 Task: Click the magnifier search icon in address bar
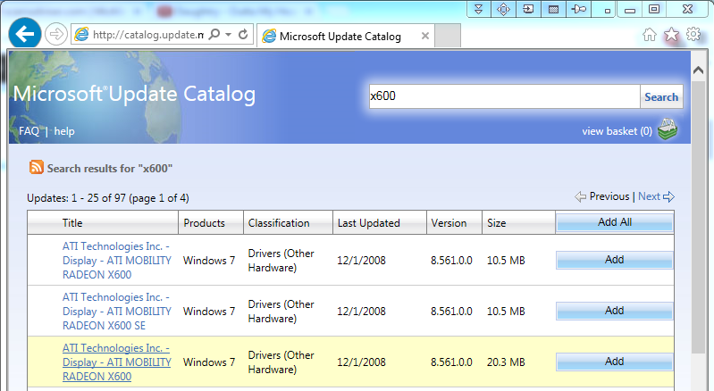point(214,34)
